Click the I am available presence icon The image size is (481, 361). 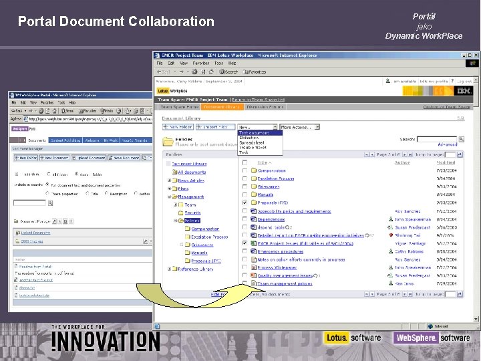point(387,81)
